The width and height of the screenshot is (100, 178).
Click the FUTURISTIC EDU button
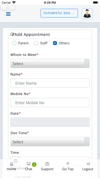pyautogui.click(x=59, y=13)
